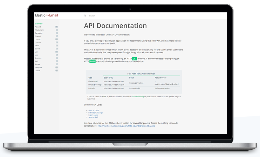Open the Export a Log link

tap(93, 115)
